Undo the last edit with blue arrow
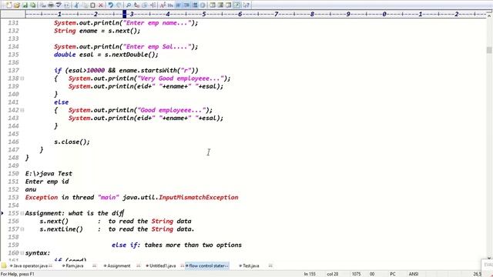The height and width of the screenshot is (277, 493). pos(110,5)
